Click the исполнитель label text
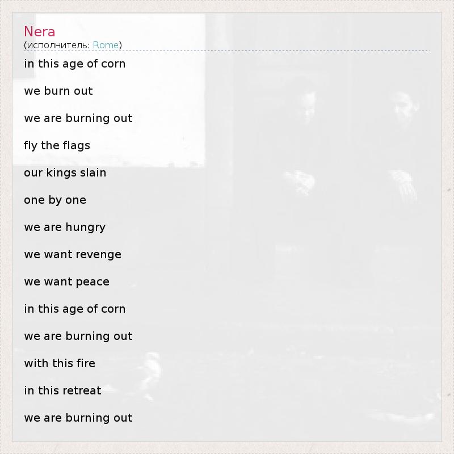454x454 pixels. [x=58, y=45]
